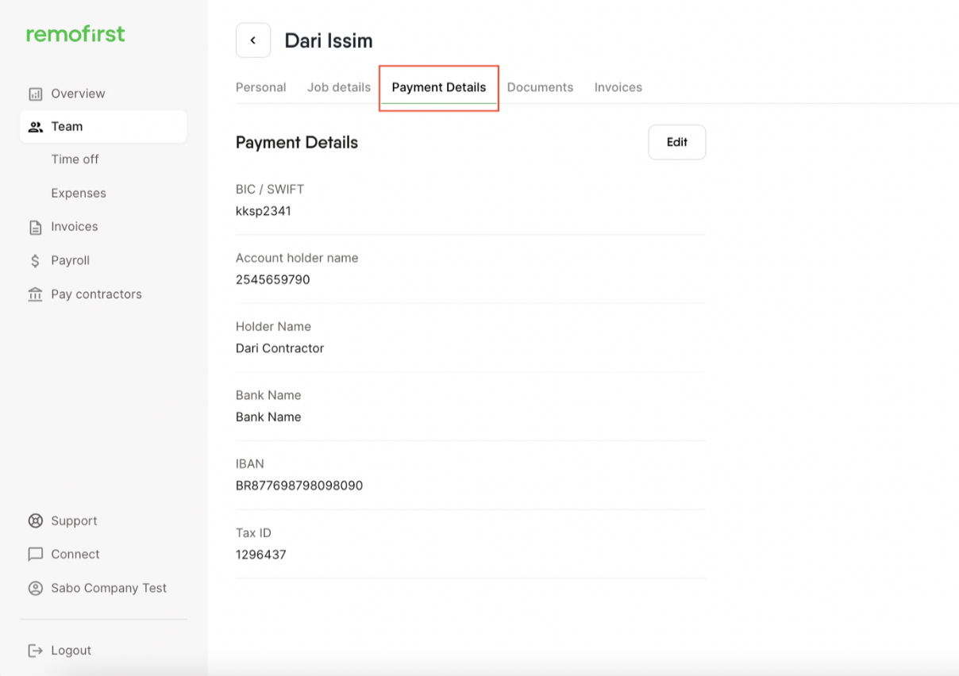Click the Pay contractors bank icon
959x676 pixels.
[x=35, y=294]
